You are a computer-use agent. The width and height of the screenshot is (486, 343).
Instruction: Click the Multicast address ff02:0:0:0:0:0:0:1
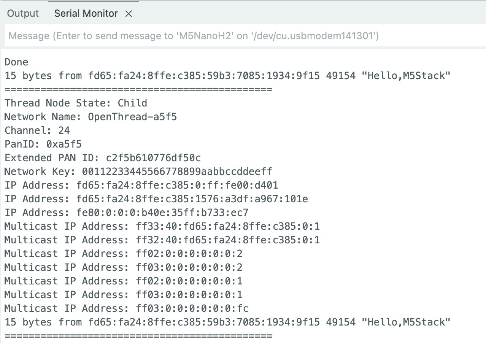tap(123, 281)
